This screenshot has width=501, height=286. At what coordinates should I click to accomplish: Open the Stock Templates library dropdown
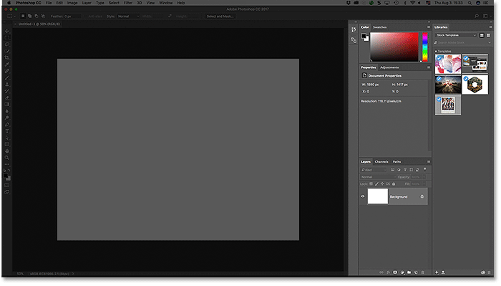[456, 35]
